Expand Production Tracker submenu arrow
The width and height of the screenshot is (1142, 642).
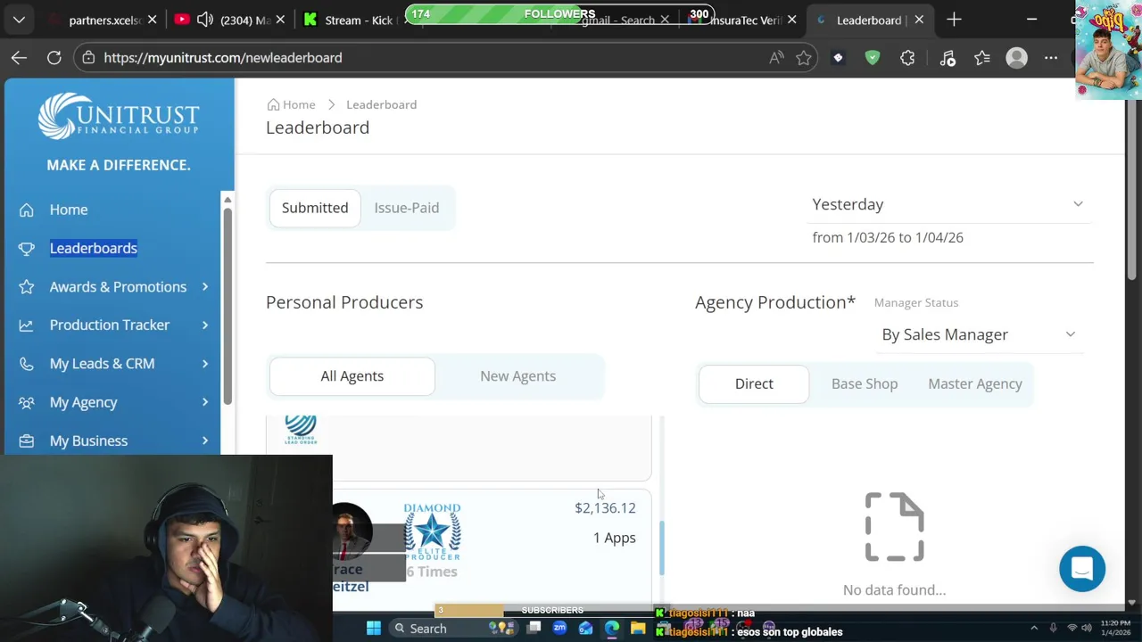[205, 325]
